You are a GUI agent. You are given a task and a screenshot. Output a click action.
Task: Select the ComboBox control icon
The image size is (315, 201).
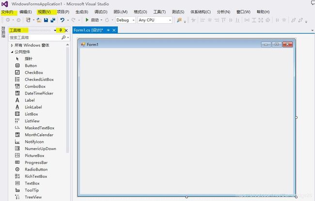17,86
